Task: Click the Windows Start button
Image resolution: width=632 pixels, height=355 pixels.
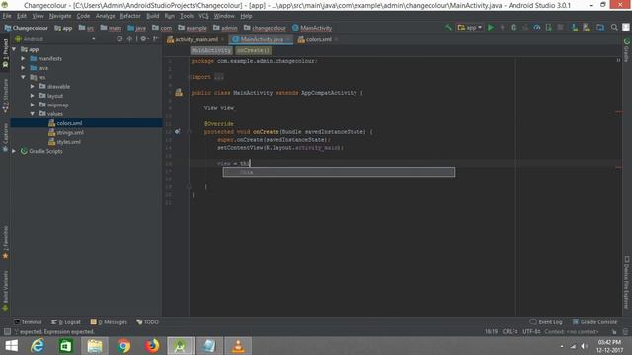Action: (12, 346)
